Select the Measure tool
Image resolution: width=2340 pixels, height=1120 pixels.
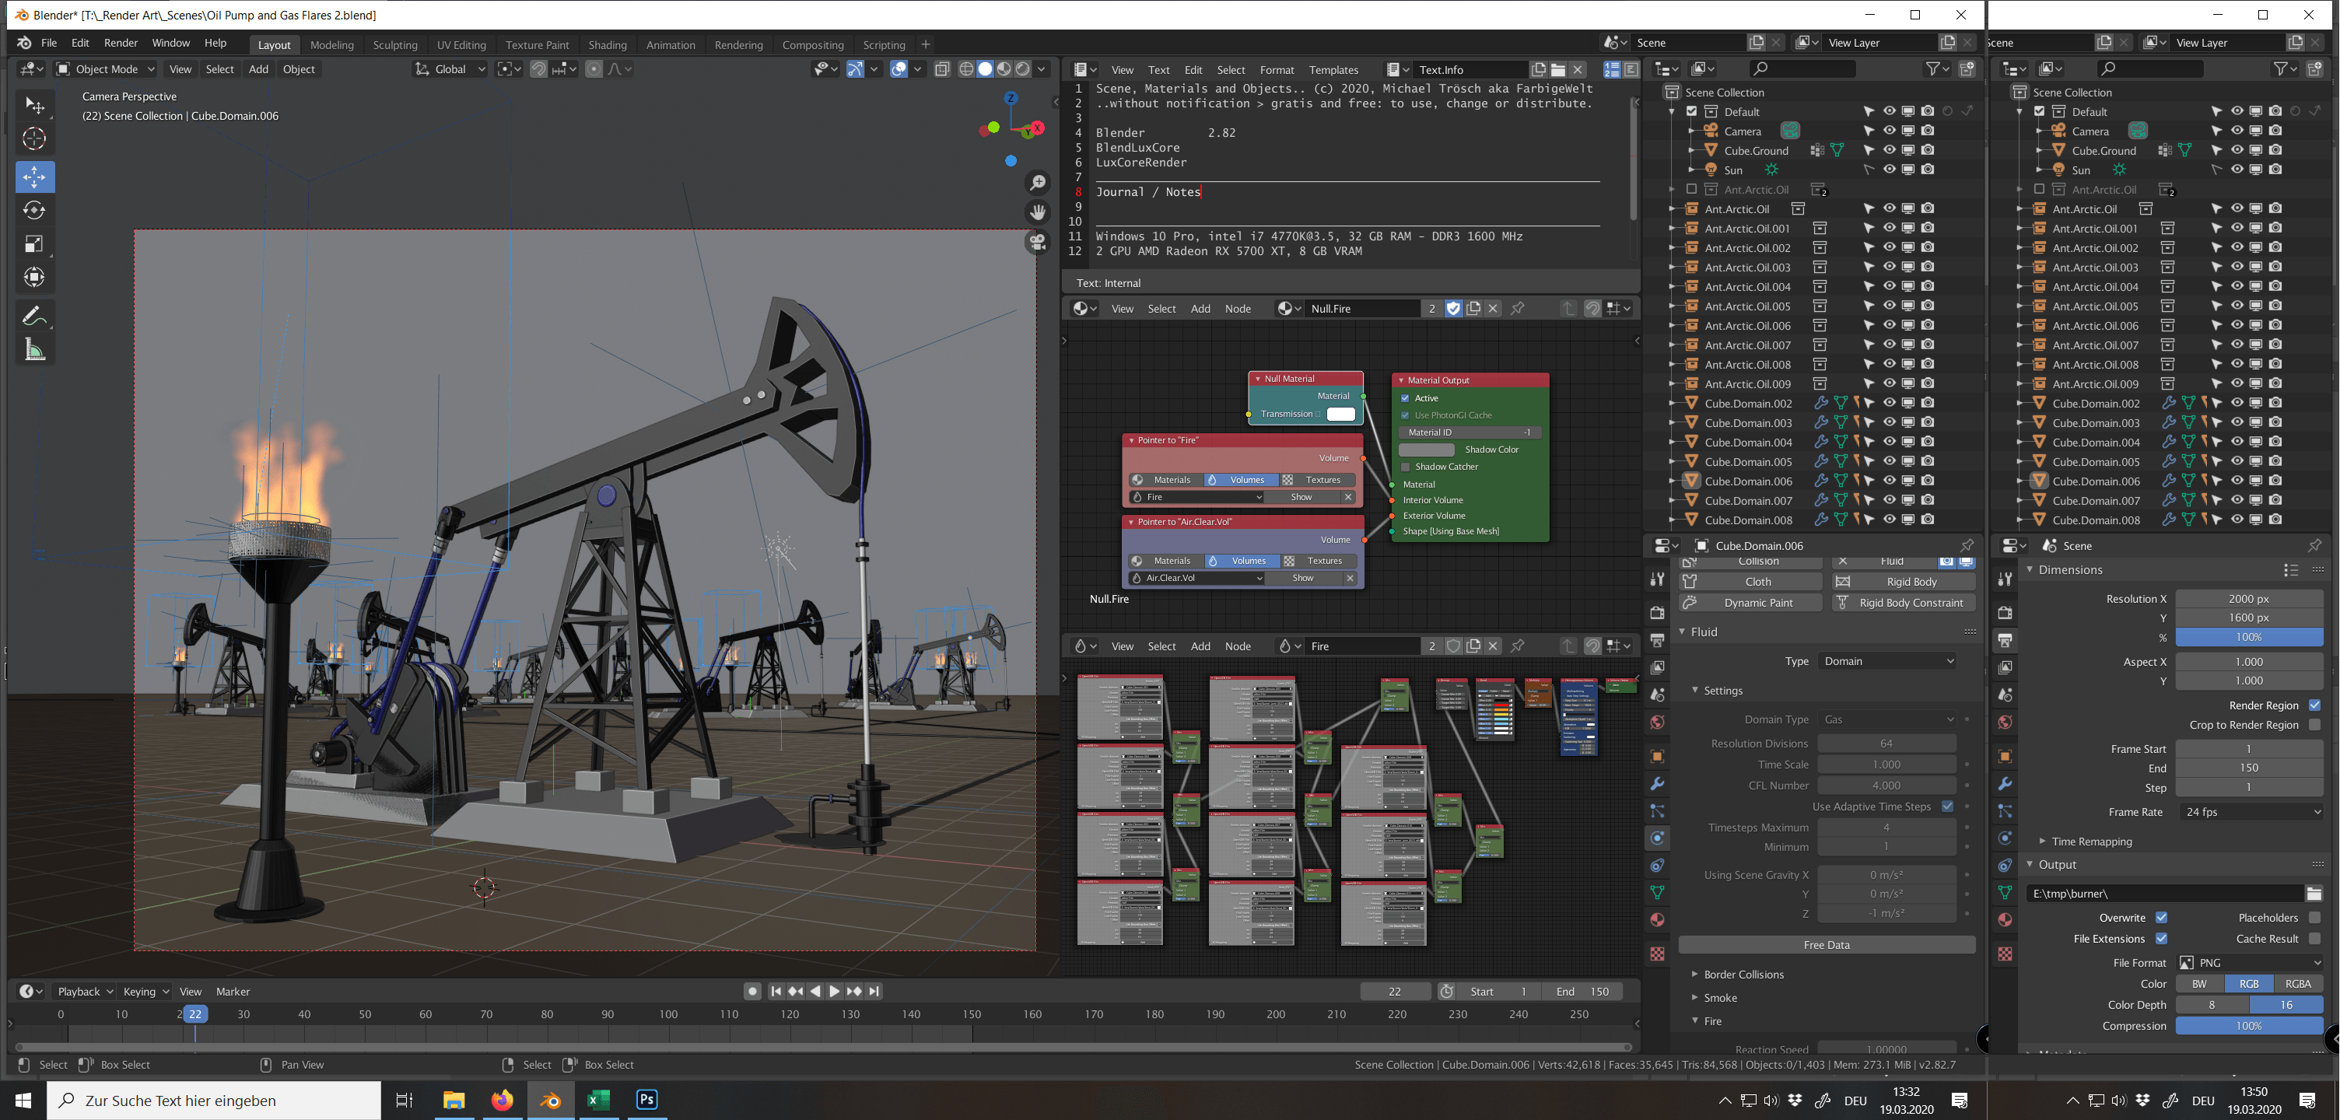coord(34,350)
